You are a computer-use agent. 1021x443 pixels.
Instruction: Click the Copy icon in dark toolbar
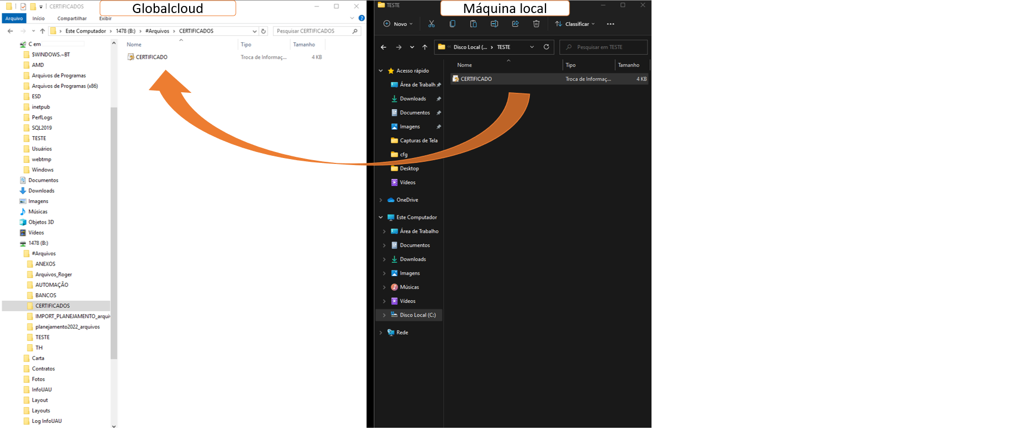point(452,24)
